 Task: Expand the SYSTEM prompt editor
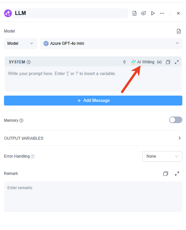(x=177, y=62)
